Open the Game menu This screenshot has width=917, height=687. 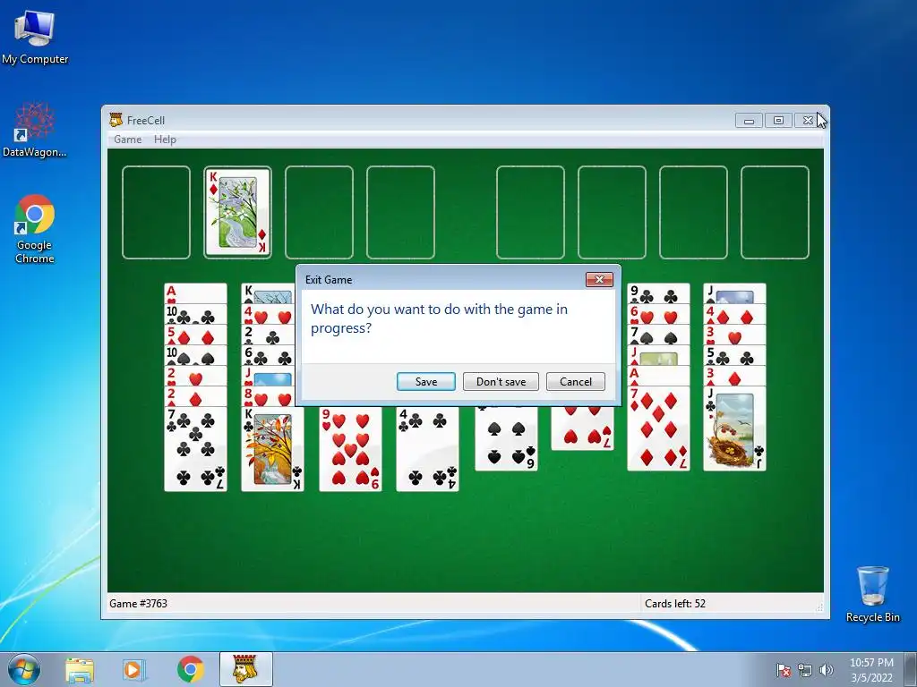tap(127, 139)
